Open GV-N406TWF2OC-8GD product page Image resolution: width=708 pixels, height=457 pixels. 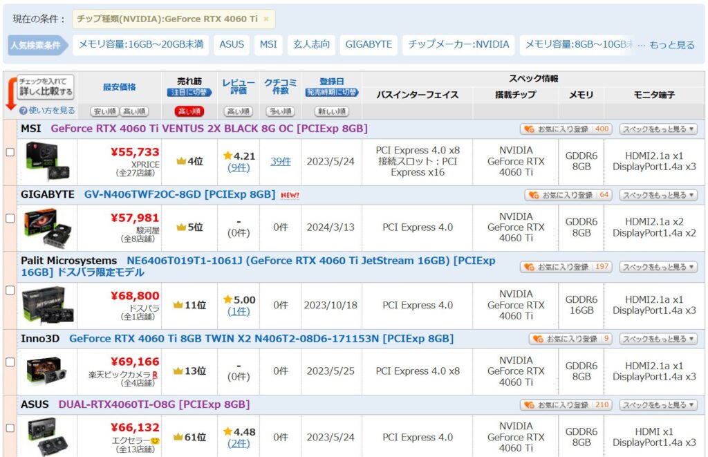pyautogui.click(x=180, y=195)
